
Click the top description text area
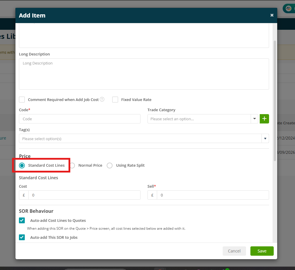(x=144, y=35)
